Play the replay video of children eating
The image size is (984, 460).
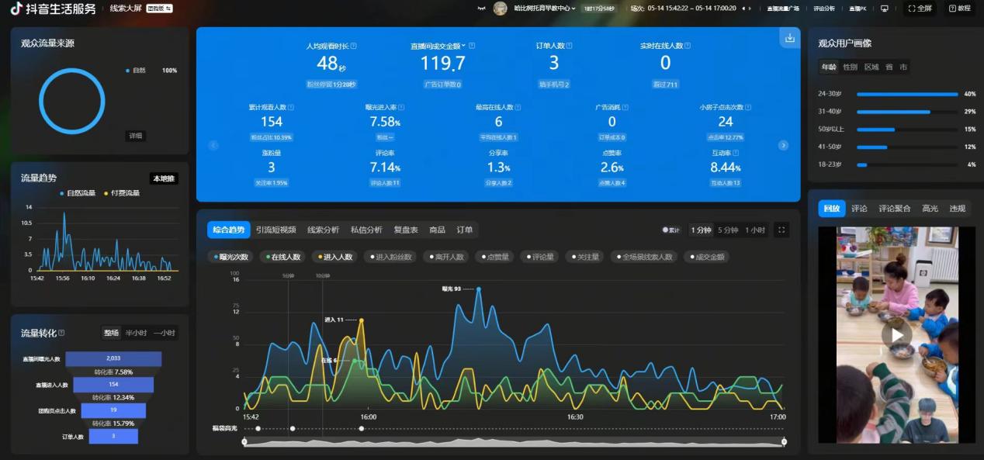tap(896, 335)
